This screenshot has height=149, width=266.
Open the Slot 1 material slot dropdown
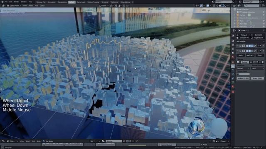click(95, 141)
